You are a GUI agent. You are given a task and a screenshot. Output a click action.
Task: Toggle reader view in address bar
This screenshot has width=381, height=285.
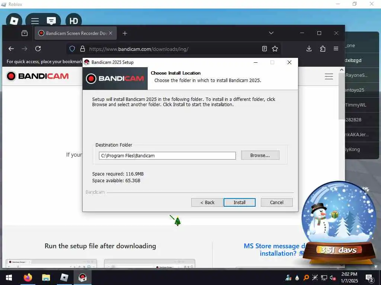click(265, 49)
